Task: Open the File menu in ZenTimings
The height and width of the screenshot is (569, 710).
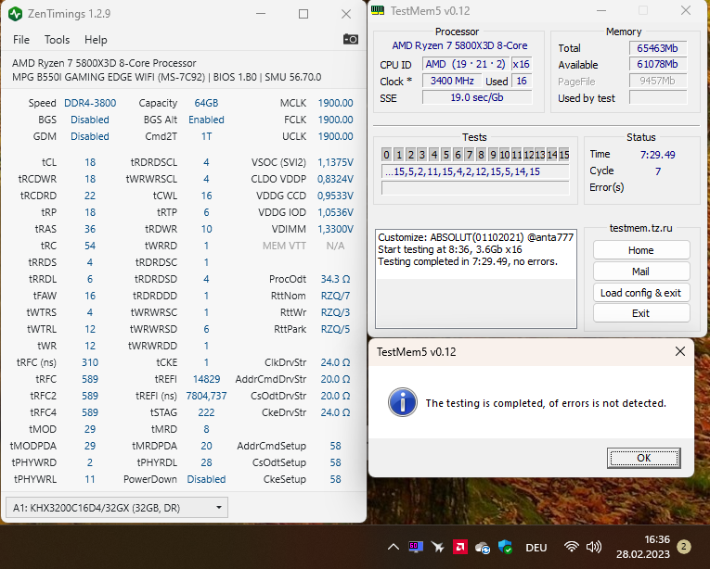Action: click(x=21, y=40)
